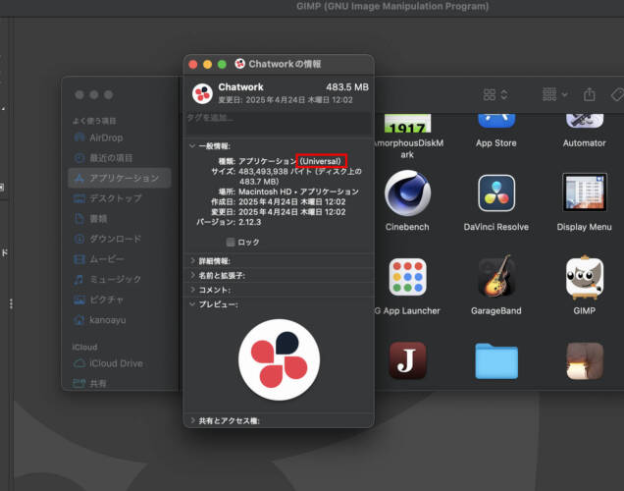The image size is (624, 491).
Task: Select 最近の項目 in the Finder sidebar
Action: 120,158
